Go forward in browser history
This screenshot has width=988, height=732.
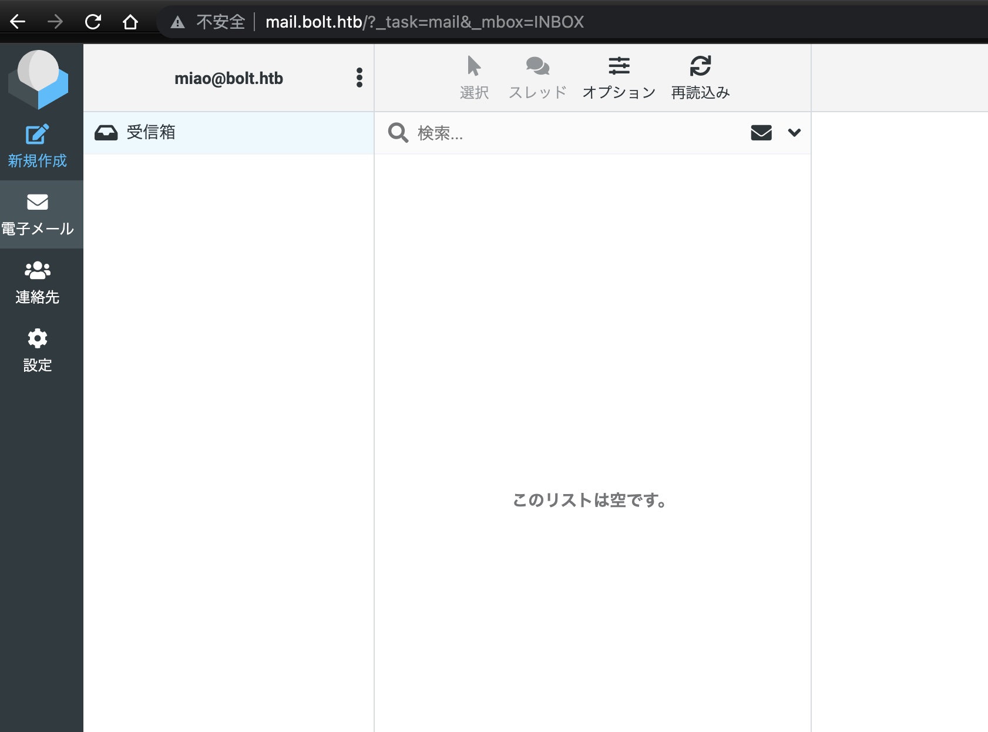point(55,22)
